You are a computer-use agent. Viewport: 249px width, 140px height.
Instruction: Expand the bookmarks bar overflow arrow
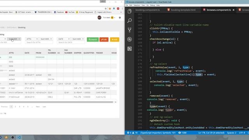121,12
